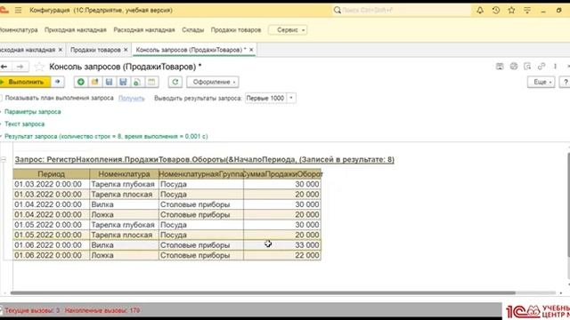Click the document with green lock icon
This screenshot has width=570, height=320.
click(x=137, y=82)
